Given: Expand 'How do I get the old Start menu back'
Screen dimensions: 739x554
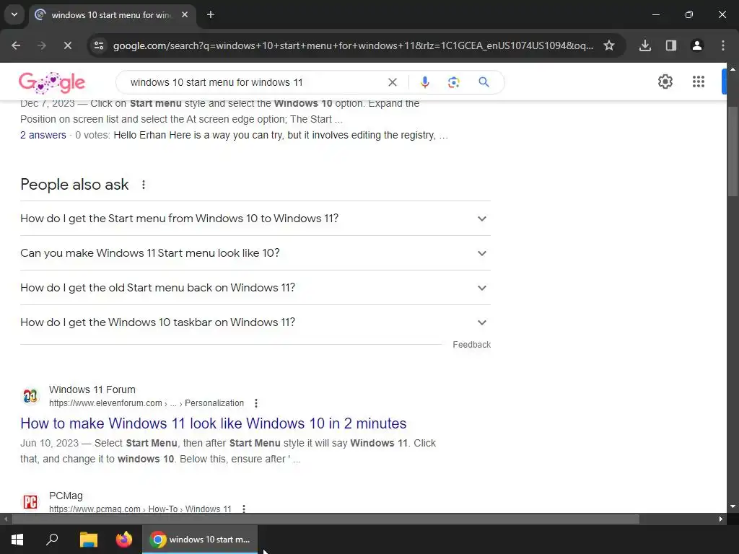Looking at the screenshot, I should pyautogui.click(x=255, y=288).
